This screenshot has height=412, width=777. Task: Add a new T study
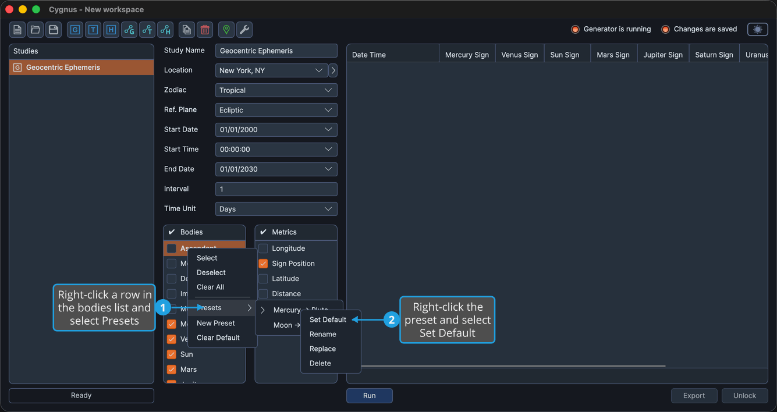click(93, 30)
